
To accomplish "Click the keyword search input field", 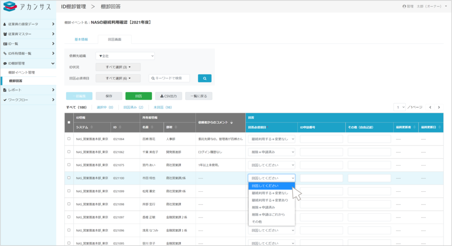I will tap(169, 78).
